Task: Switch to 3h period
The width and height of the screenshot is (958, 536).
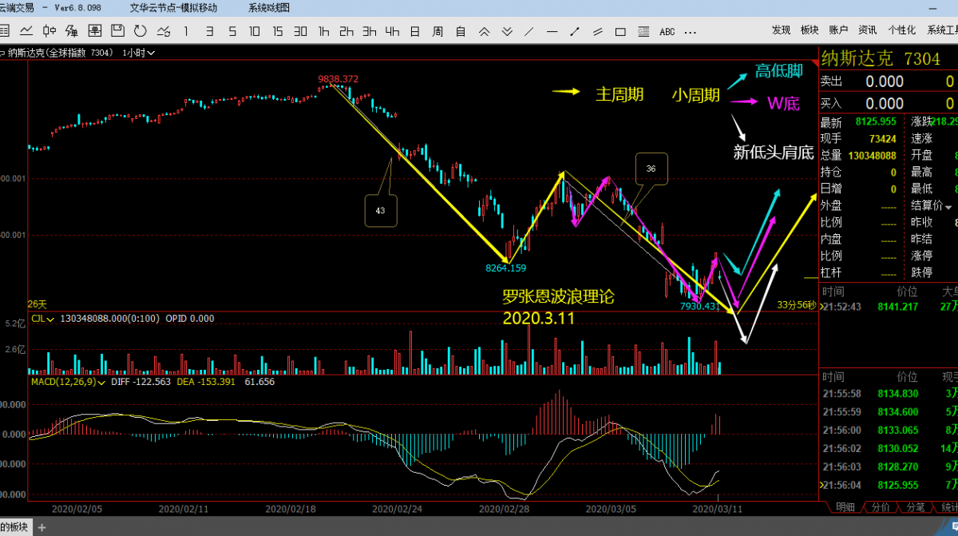Action: click(x=369, y=31)
